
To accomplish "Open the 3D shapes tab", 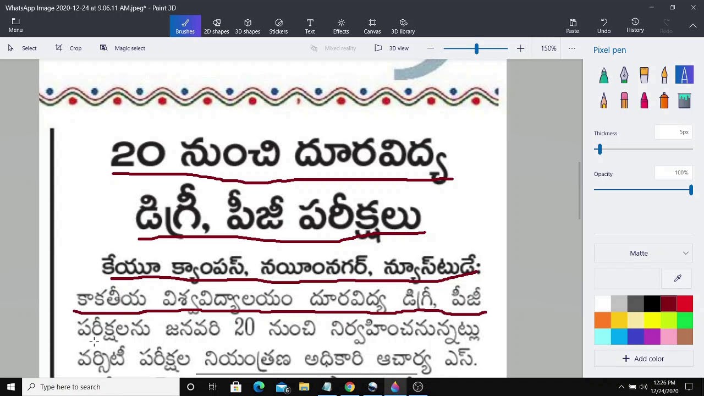I will tap(248, 26).
